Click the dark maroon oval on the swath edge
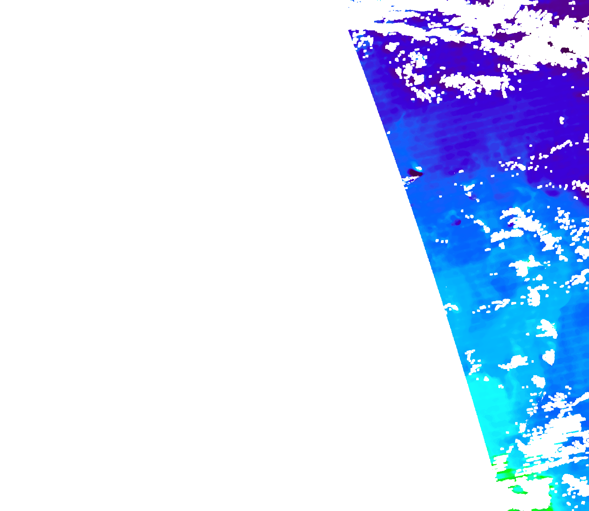 click(x=414, y=173)
